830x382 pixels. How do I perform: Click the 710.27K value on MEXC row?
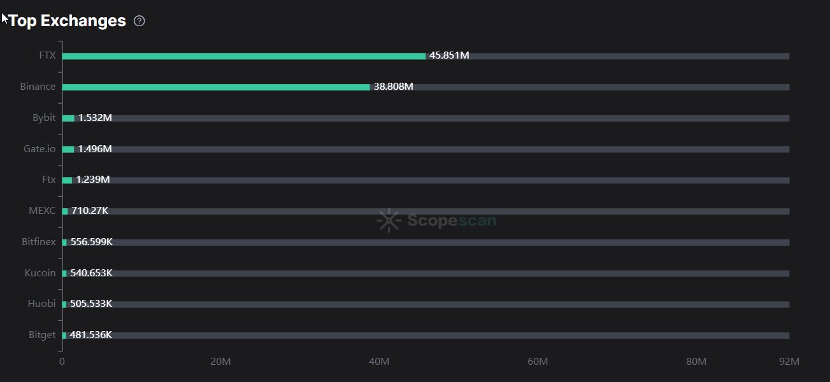[90, 211]
